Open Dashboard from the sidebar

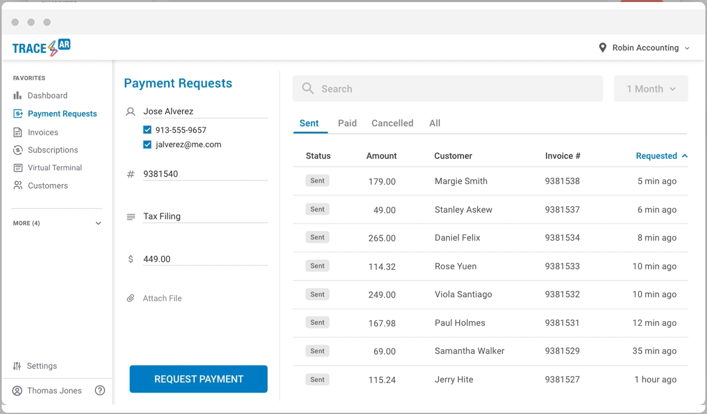click(47, 95)
